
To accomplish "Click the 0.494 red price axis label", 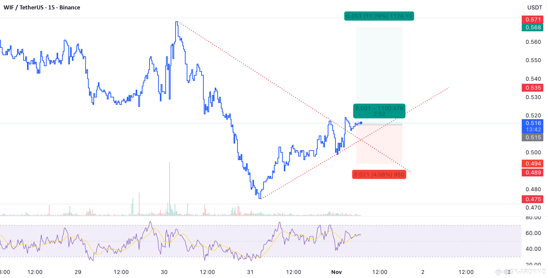I will [x=533, y=163].
